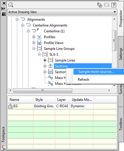
Task: Select the Alignments tree label
Action: (x=36, y=20)
